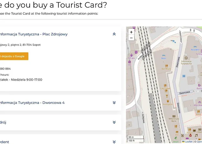Open the Leaflet attribution link
Viewport: 202px width, 144px height.
point(188,142)
